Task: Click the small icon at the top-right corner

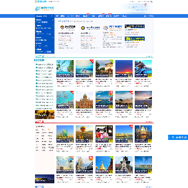Action: coord(151,2)
